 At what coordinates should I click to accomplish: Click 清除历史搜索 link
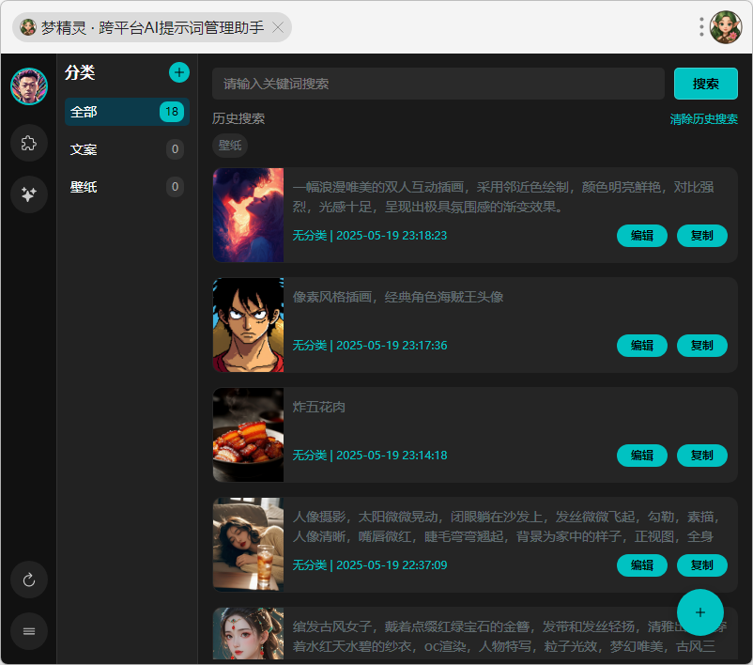click(x=703, y=118)
